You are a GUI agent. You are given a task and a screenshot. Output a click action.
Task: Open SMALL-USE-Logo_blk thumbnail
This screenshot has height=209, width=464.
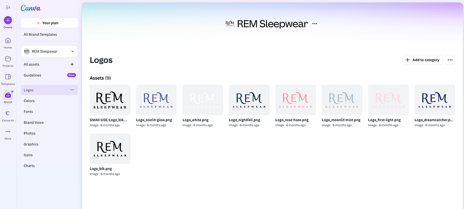coord(110,100)
